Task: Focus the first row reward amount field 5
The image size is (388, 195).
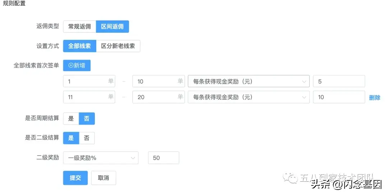Action: [x=339, y=82]
